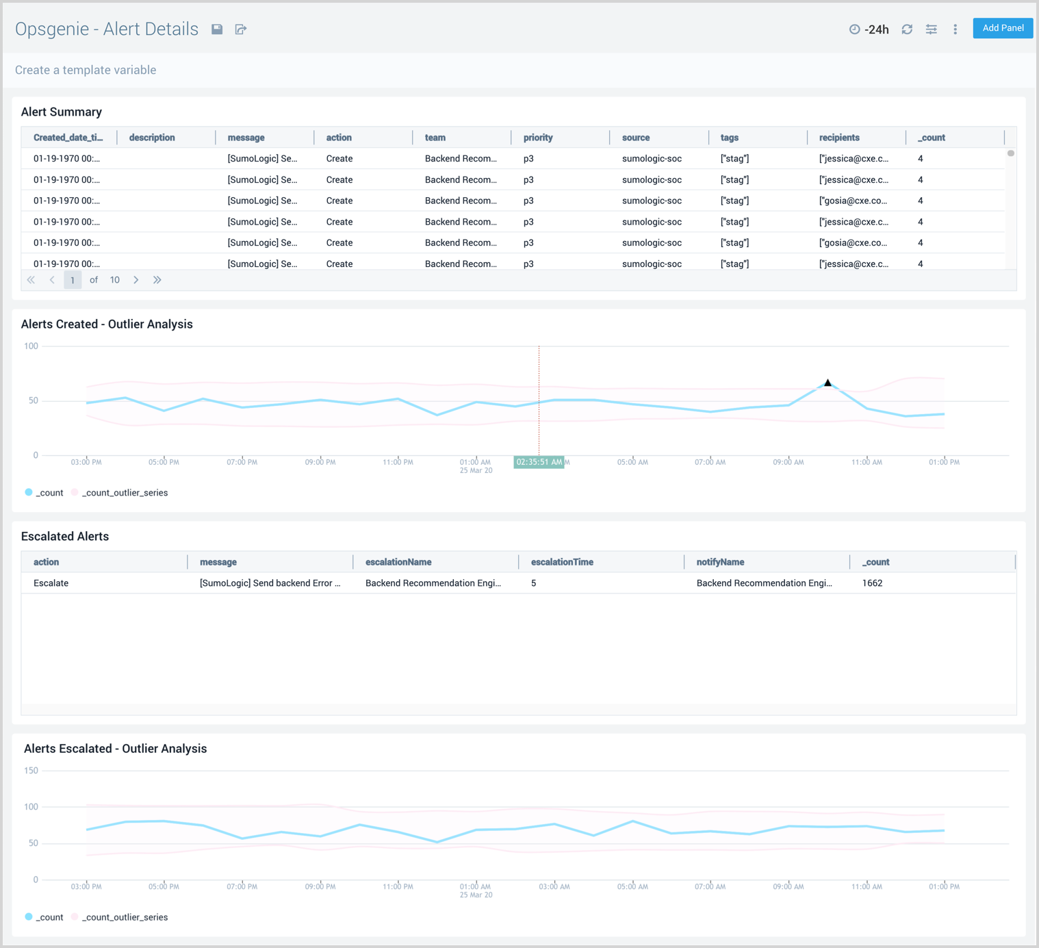Select the 02:35:51 AM timeline marker
Viewport: 1039px width, 948px height.
click(x=539, y=462)
